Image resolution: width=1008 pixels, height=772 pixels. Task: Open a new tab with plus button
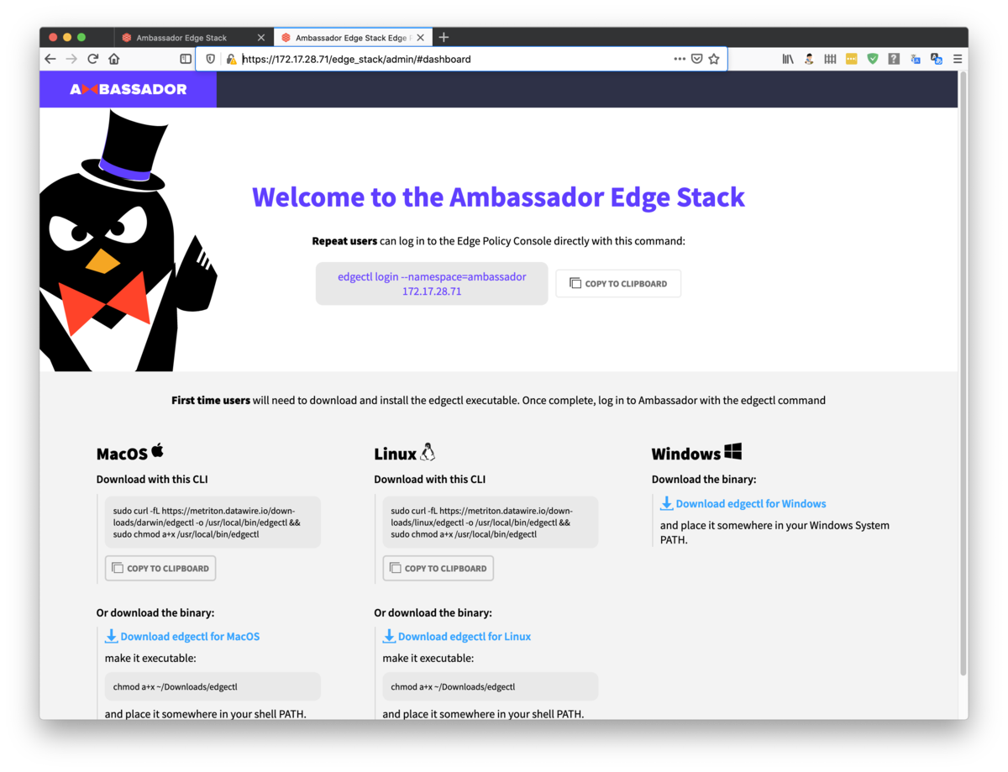[x=444, y=37]
